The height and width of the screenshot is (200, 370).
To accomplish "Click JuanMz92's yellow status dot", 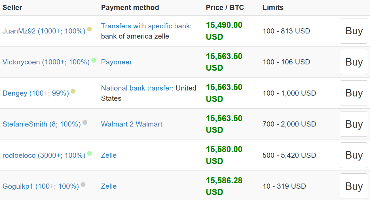I will [x=90, y=29].
